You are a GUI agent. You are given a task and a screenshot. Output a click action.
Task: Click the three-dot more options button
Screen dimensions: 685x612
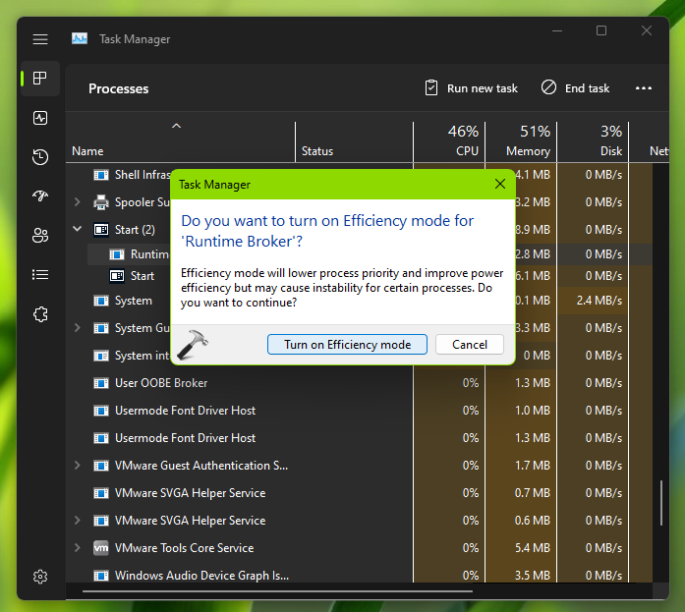pos(644,88)
